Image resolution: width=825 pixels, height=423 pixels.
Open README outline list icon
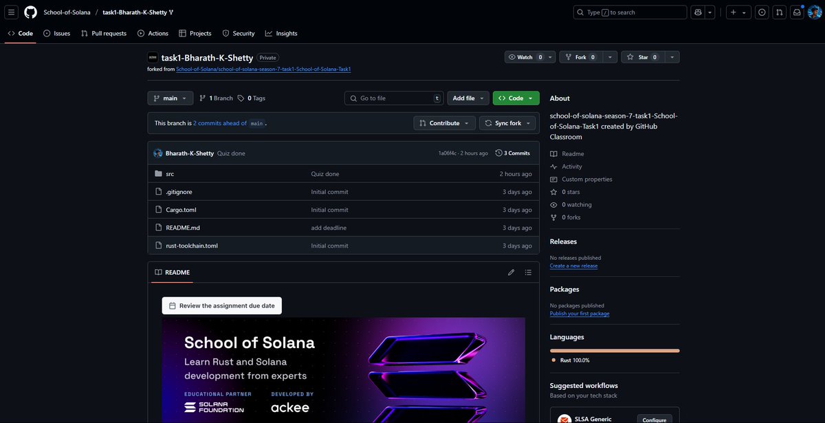pos(528,272)
